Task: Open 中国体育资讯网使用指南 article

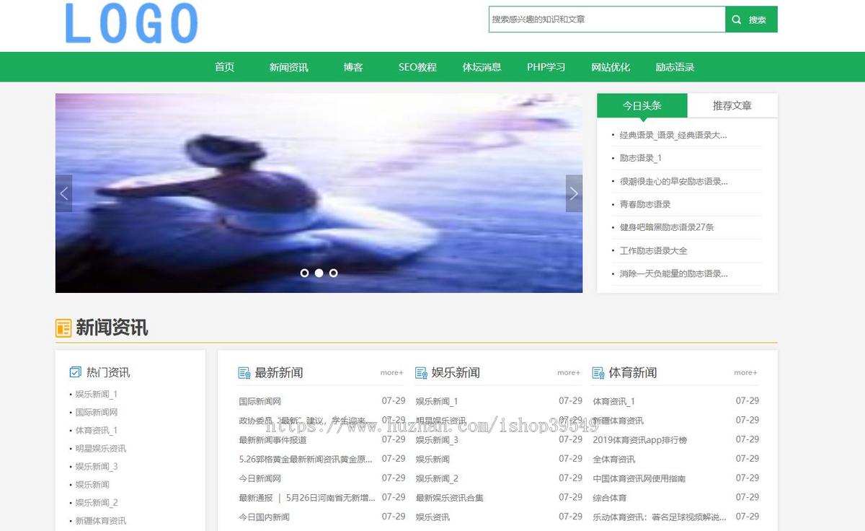Action: [x=639, y=478]
